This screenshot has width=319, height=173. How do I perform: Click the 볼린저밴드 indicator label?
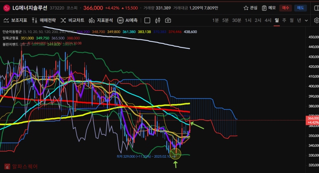point(10,44)
